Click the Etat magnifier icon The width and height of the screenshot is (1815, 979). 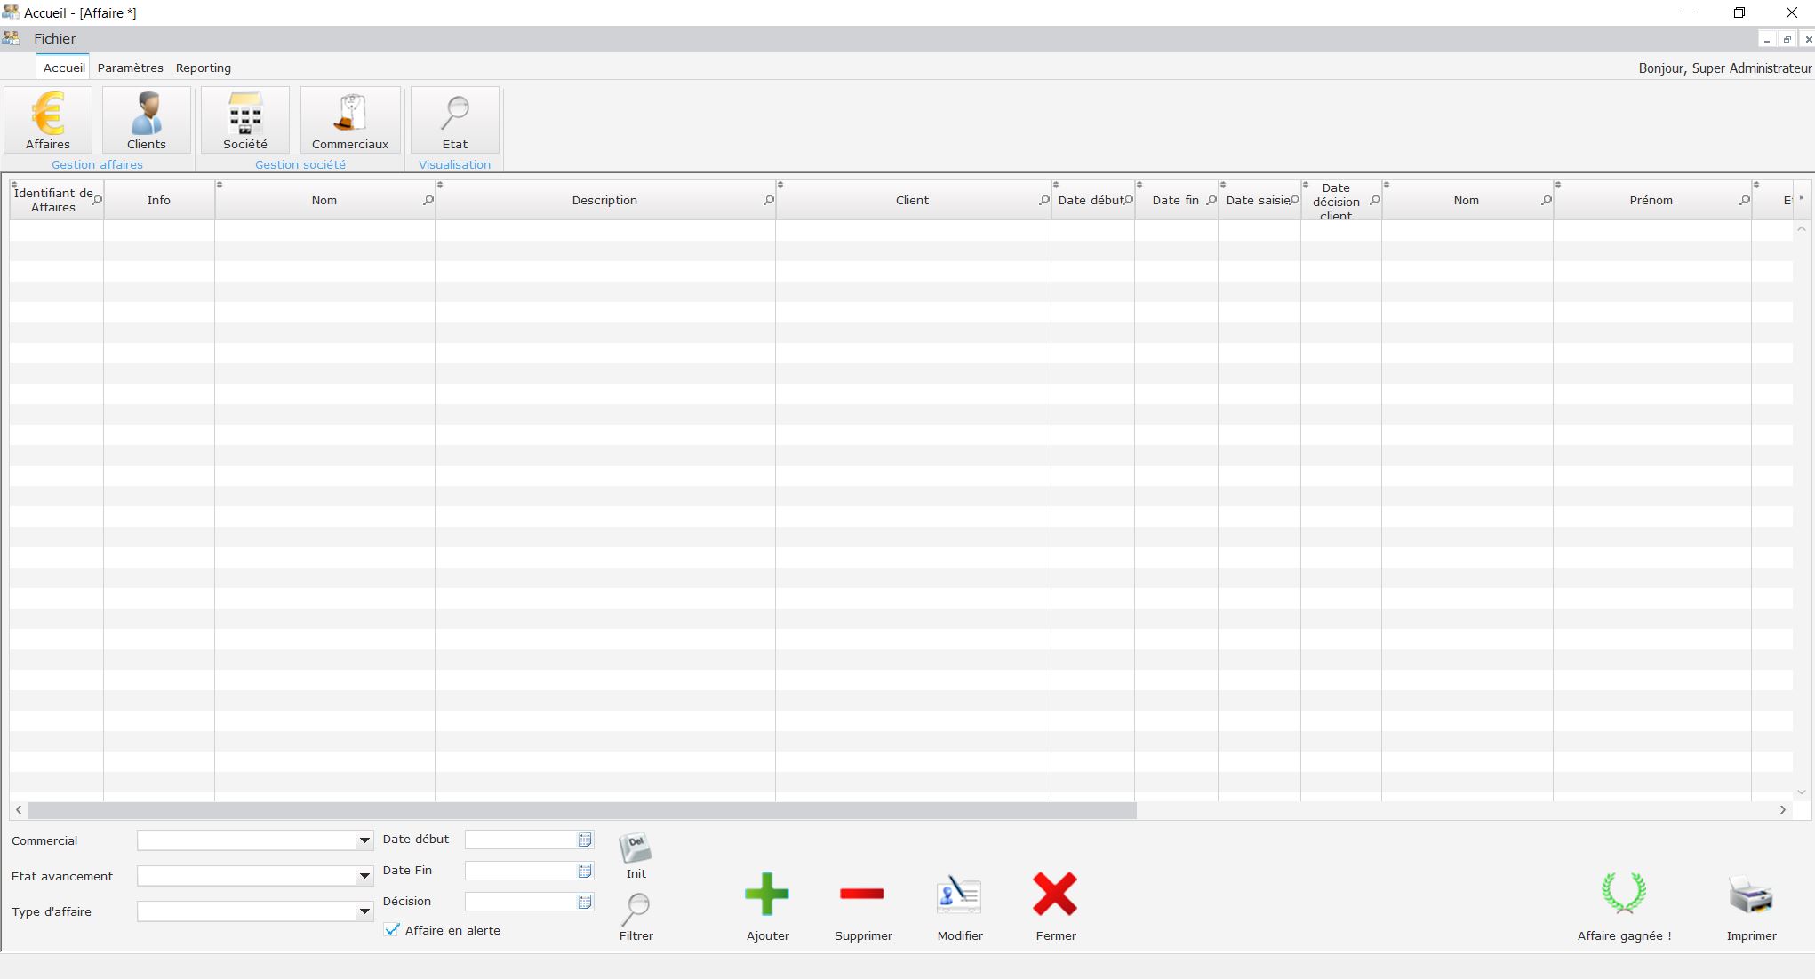tap(455, 120)
